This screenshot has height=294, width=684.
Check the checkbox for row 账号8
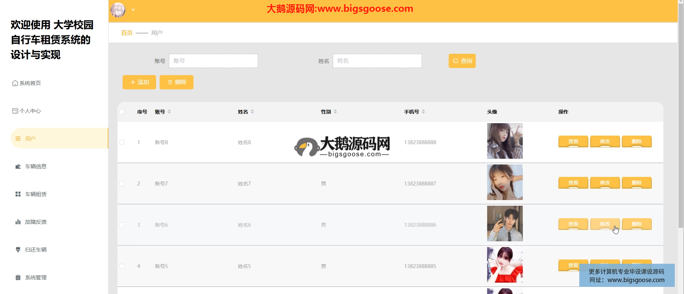point(122,142)
